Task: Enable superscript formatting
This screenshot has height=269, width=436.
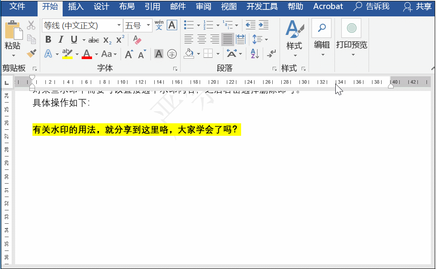Action: pos(120,40)
